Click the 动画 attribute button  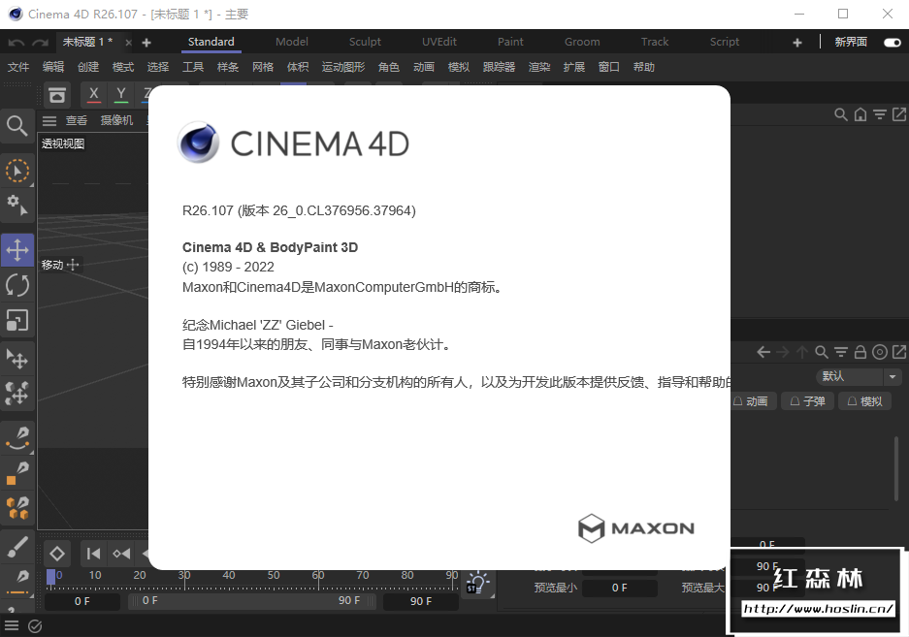pos(751,401)
